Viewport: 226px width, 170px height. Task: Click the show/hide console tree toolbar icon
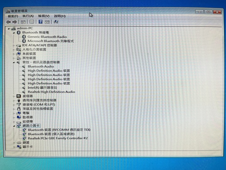[23, 22]
